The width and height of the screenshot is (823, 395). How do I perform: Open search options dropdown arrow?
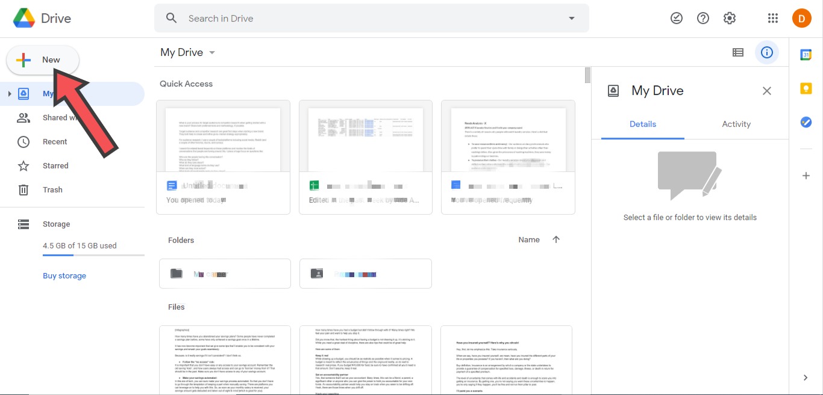572,19
